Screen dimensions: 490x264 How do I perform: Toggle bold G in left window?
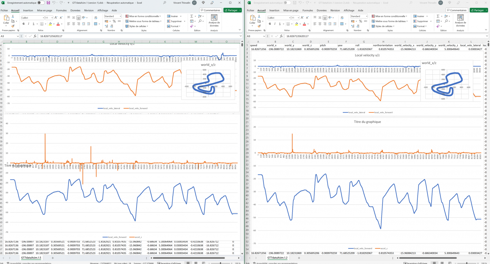click(x=24, y=24)
